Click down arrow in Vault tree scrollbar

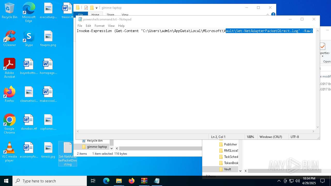[x=240, y=171]
